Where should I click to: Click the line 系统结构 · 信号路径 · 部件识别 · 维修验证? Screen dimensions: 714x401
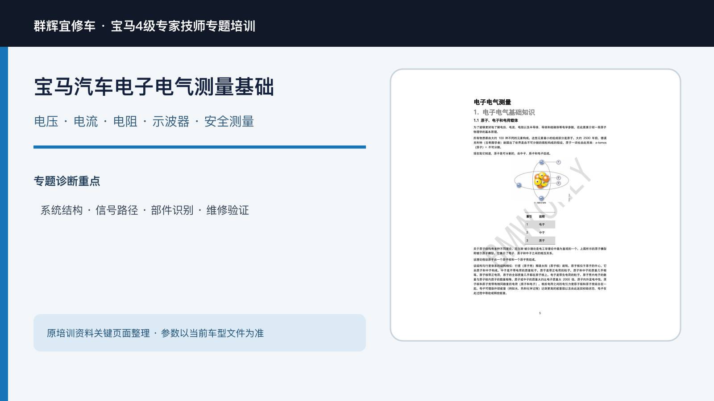[x=145, y=210]
